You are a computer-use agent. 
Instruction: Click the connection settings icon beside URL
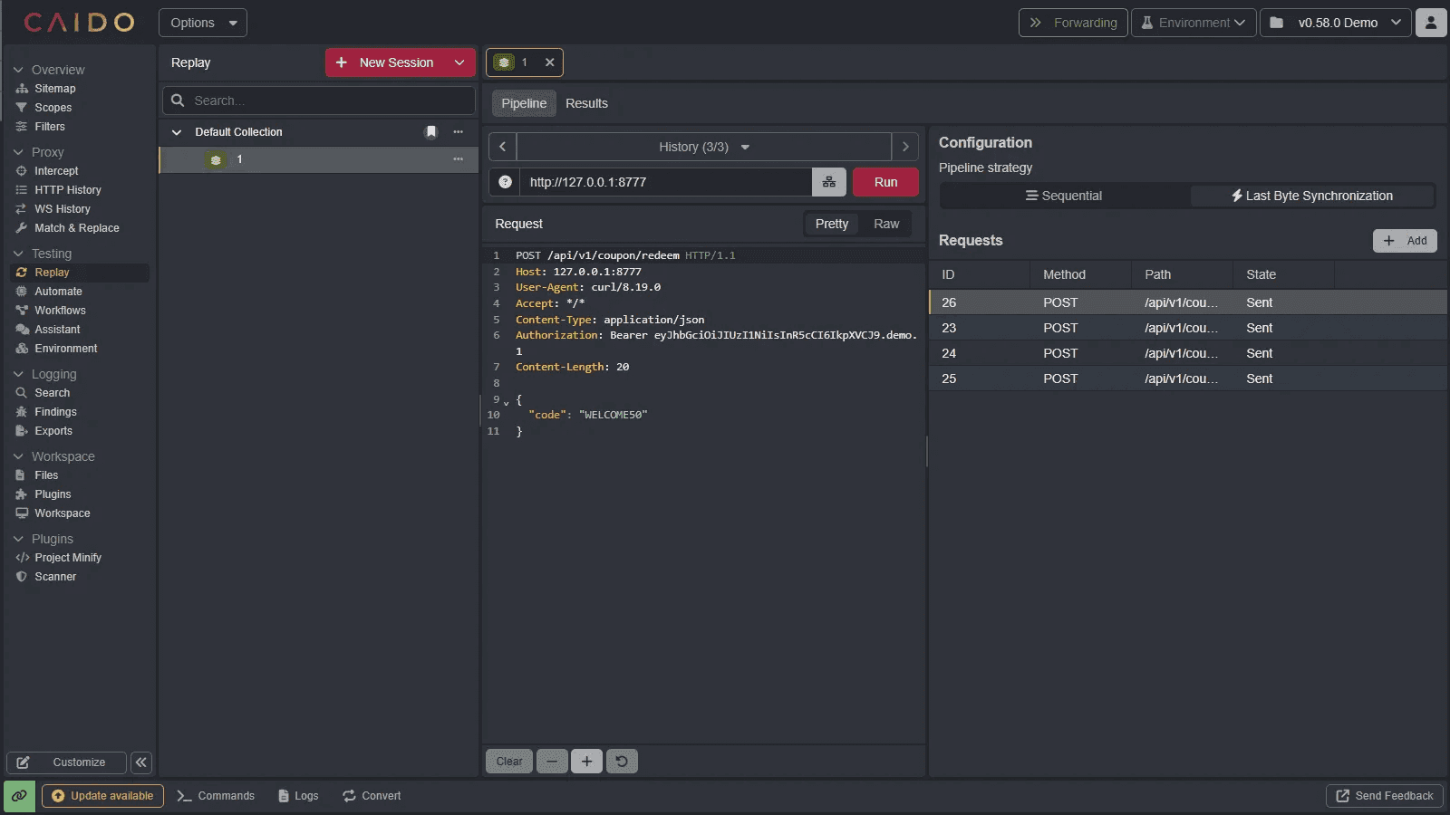[x=829, y=182]
